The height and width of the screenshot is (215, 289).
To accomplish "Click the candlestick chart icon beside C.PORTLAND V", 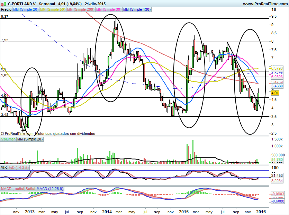I will coord(3,4).
